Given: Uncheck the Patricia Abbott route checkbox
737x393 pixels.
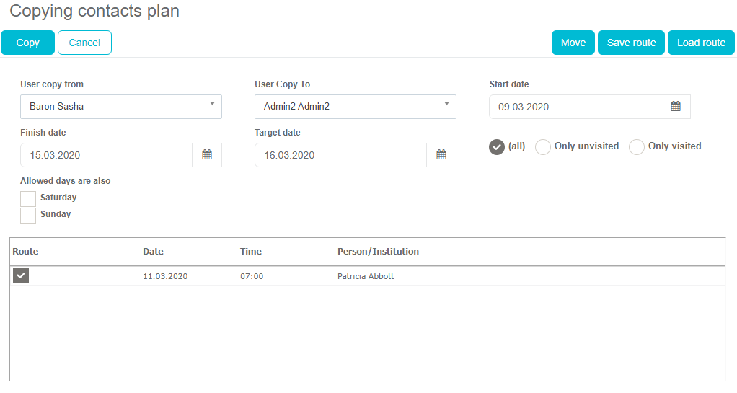Looking at the screenshot, I should point(21,275).
